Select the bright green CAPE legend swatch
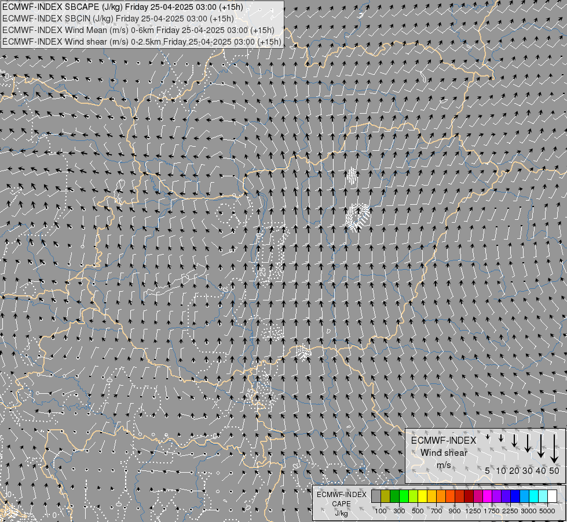567x522 pixels. point(404,496)
